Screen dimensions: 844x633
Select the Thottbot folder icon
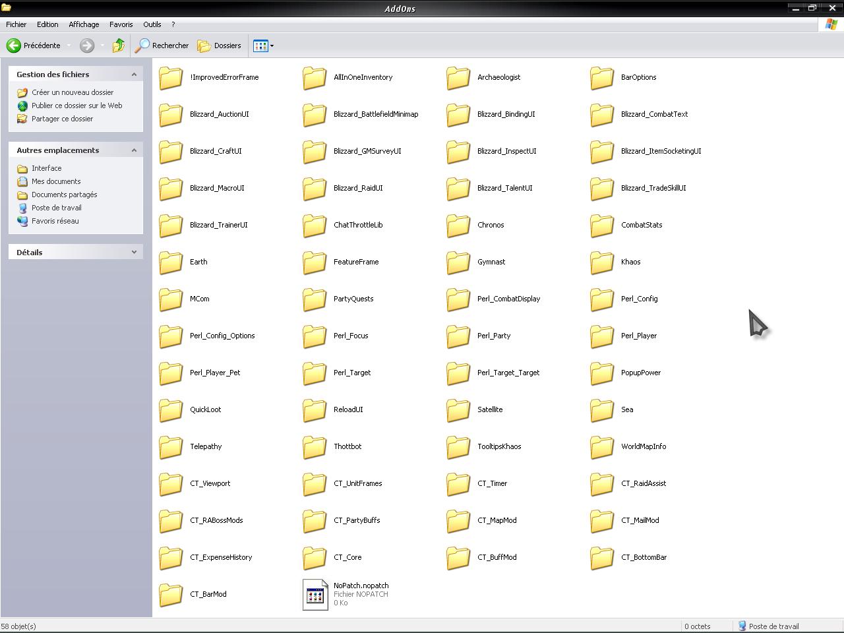pos(315,446)
